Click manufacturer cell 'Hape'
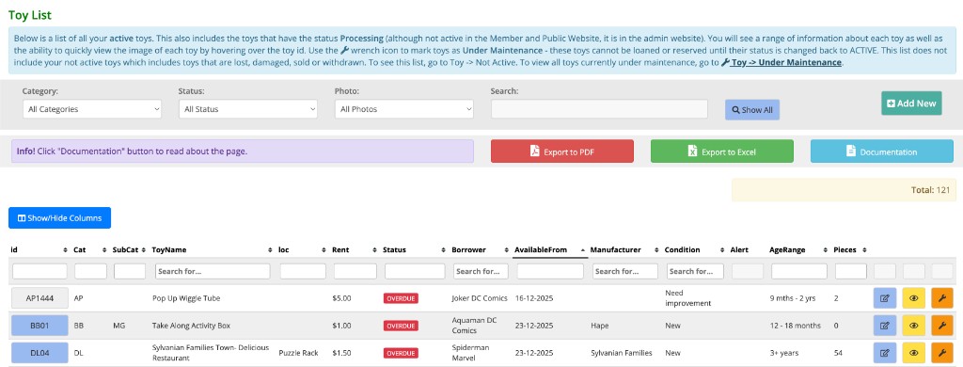 pyautogui.click(x=600, y=326)
